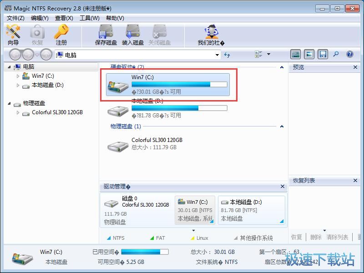Click the NTFS legend entry
364x273 pixels.
coord(116,238)
